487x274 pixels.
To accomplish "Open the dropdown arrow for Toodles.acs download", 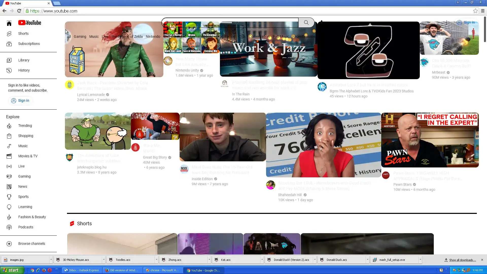I will [156, 260].
